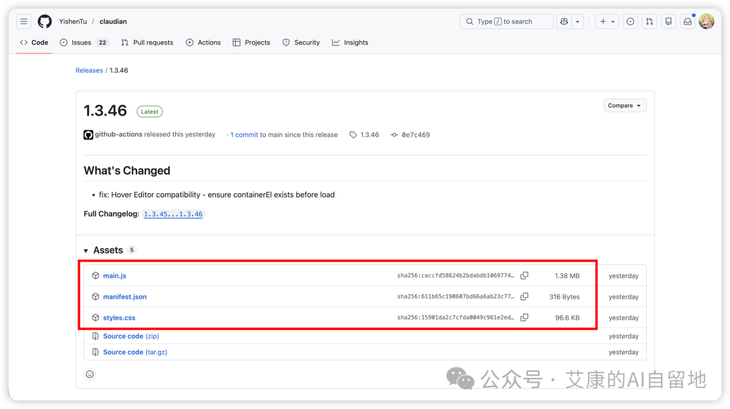Select the Actions tab

(203, 43)
